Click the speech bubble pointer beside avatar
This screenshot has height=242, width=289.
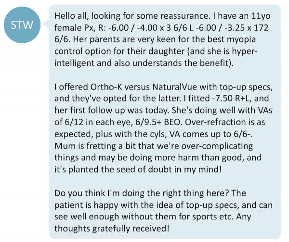tap(46, 24)
